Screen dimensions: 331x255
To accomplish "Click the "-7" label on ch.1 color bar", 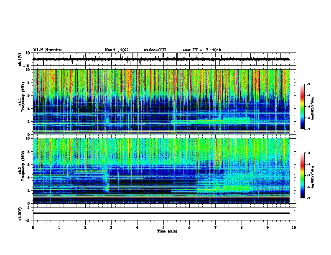I will coord(308,129).
